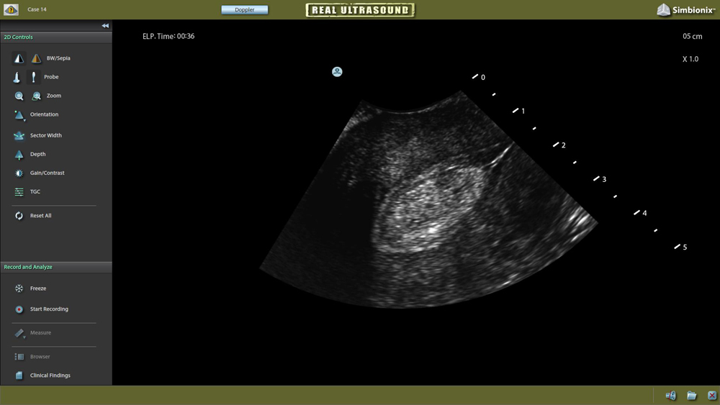Close the simulator with the X icon
This screenshot has width=720, height=405.
pos(712,395)
